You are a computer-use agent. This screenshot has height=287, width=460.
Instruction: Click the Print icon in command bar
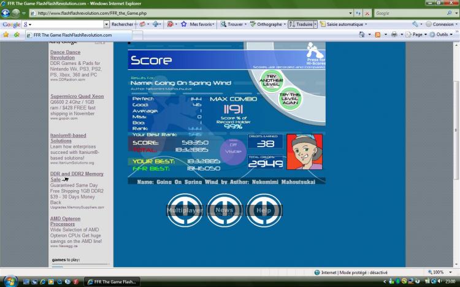pos(394,34)
